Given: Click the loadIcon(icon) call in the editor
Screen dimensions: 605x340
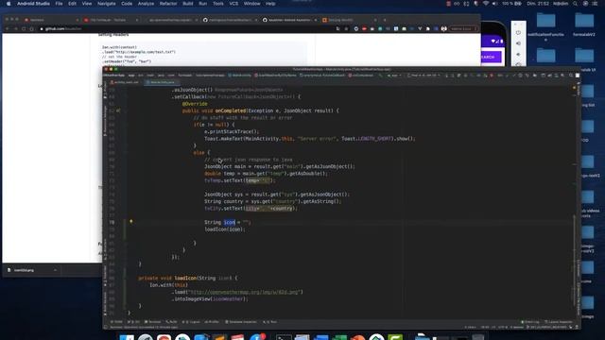Looking at the screenshot, I should 225,229.
